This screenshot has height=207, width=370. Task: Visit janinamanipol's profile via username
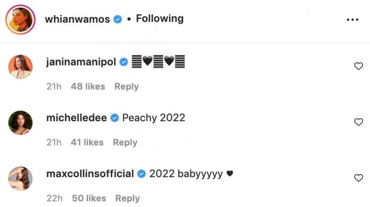81,62
